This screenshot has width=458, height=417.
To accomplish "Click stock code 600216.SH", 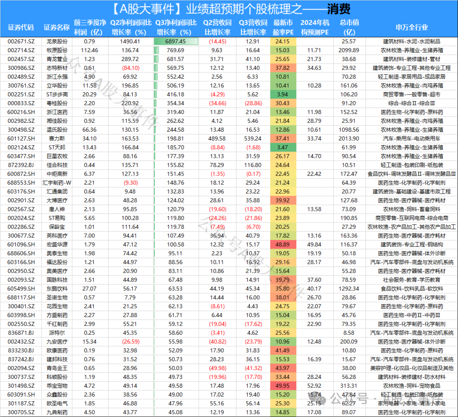I will (x=21, y=112).
